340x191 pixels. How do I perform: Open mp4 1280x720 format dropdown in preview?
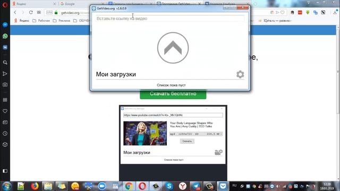(196, 134)
